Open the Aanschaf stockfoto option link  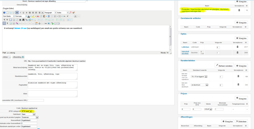point(185,52)
